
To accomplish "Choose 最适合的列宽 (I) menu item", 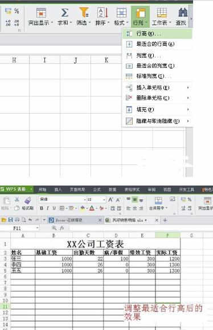I will click(x=157, y=66).
